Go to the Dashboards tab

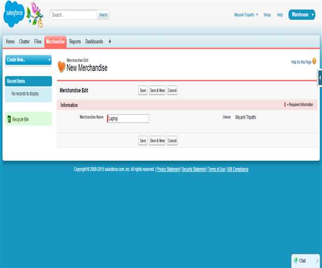click(94, 41)
